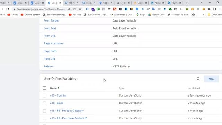Open the Page Path built-in variable
The image size is (222, 125).
[50, 51]
